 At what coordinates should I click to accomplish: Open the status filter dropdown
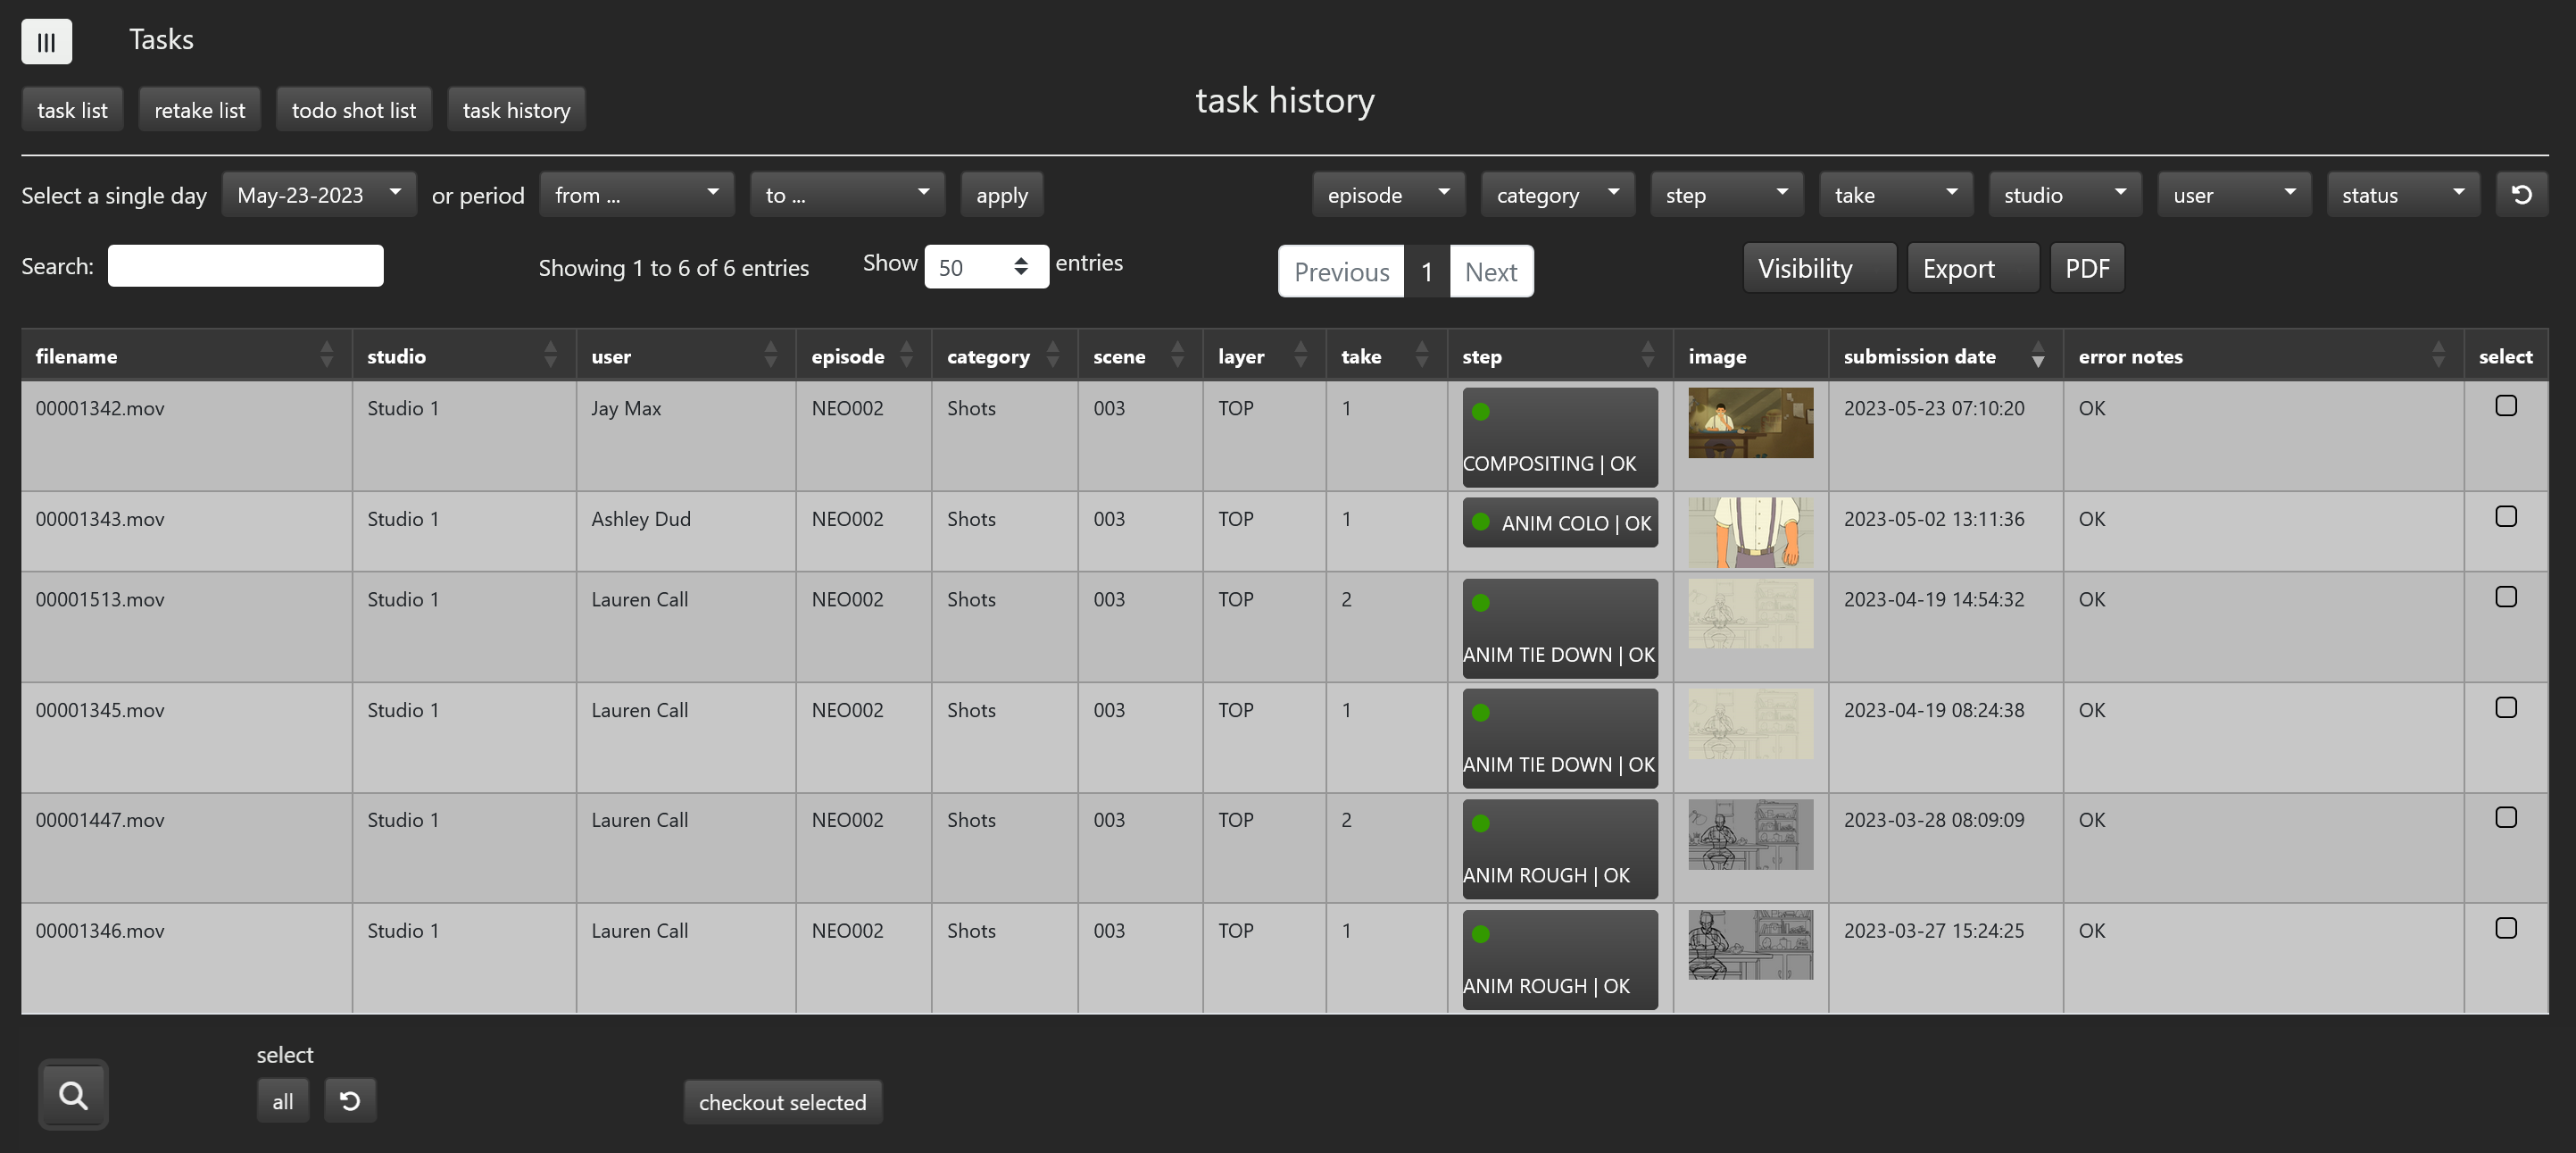click(x=2402, y=194)
